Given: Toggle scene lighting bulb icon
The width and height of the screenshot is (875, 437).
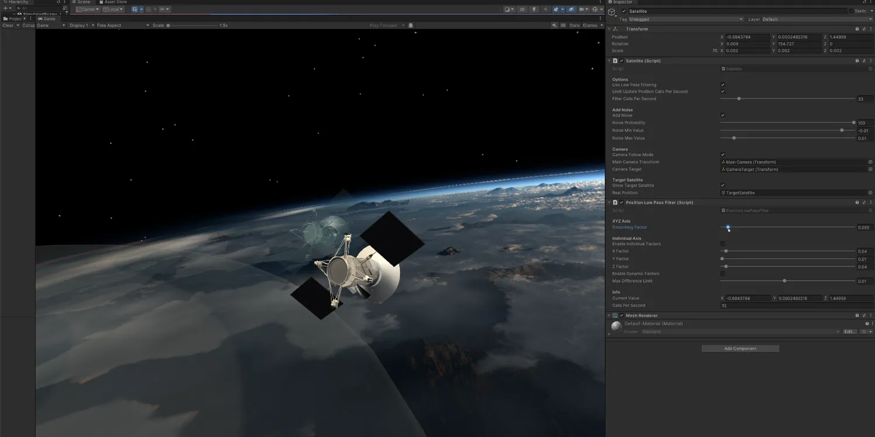Looking at the screenshot, I should (x=534, y=9).
